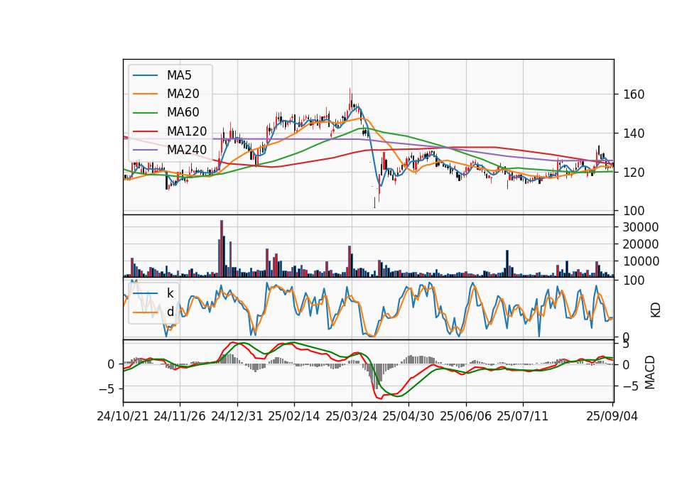
Task: Click the MA20 legend label
Action: coord(183,94)
